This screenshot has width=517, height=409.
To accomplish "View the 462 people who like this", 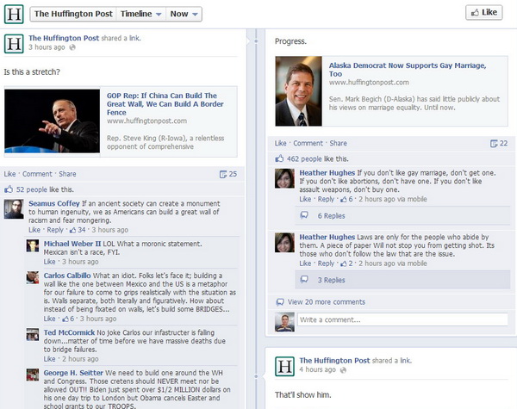I will 304,158.
